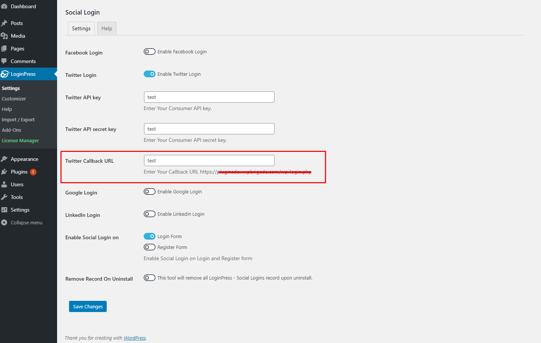541x343 pixels.
Task: Click 'Enter Your Consumer API secret key.' hint
Action: [x=185, y=140]
